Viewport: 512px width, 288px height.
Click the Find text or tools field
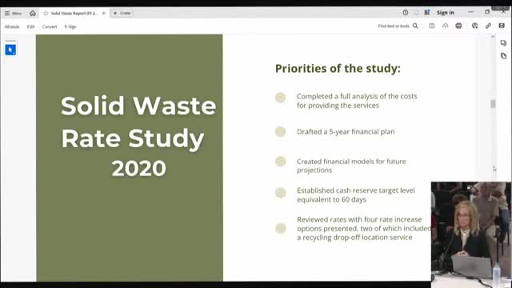tap(394, 26)
